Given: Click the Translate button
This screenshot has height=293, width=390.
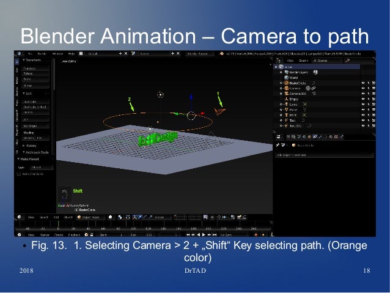Looking at the screenshot, I should pyautogui.click(x=36, y=69).
